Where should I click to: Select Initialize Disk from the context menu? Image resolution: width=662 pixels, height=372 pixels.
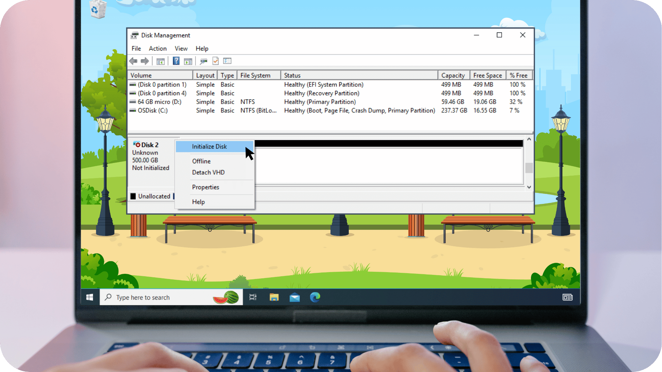(x=209, y=146)
